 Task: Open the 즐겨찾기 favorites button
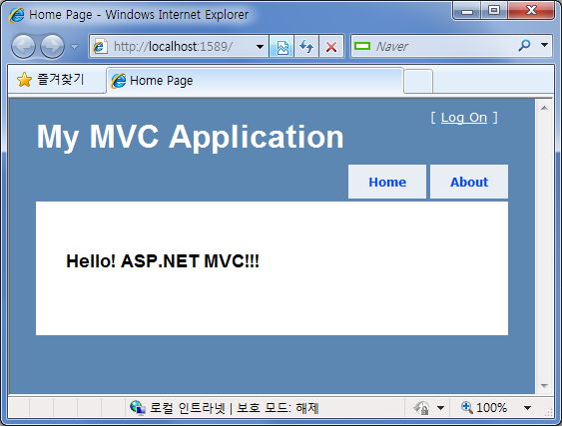coord(51,80)
